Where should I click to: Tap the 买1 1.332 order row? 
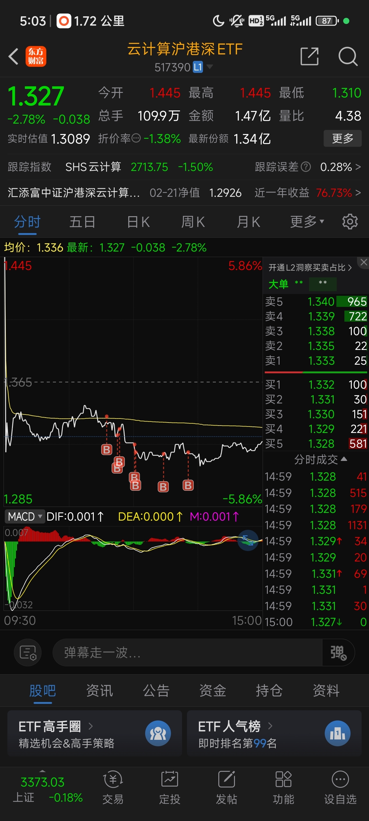click(x=316, y=385)
